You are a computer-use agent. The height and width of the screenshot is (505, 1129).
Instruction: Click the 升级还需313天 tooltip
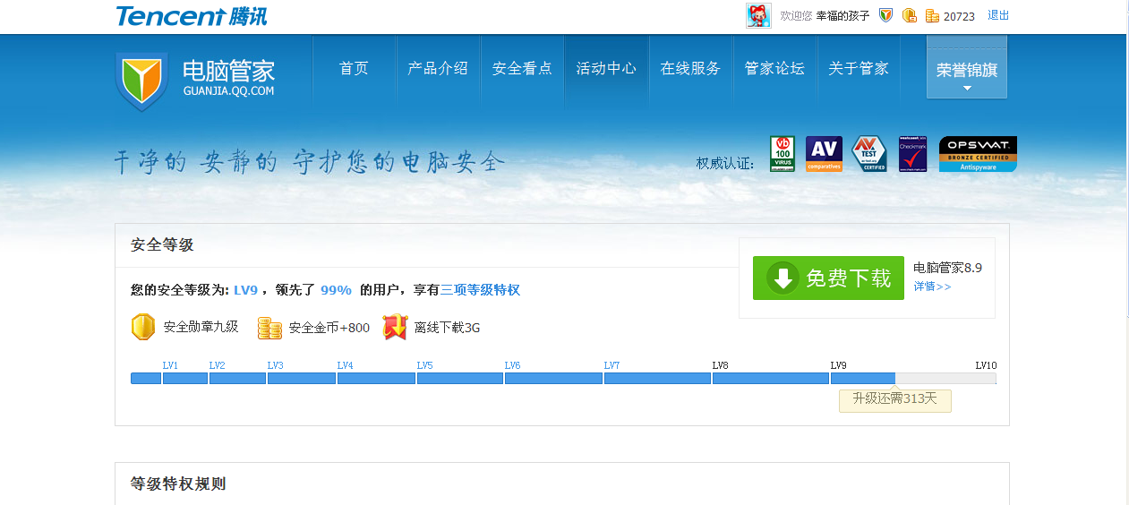894,399
